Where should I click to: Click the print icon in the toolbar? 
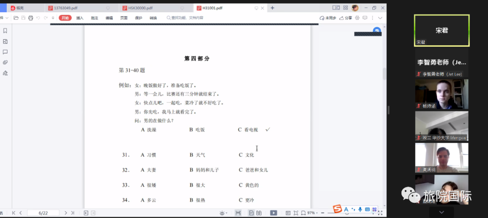click(x=31, y=18)
